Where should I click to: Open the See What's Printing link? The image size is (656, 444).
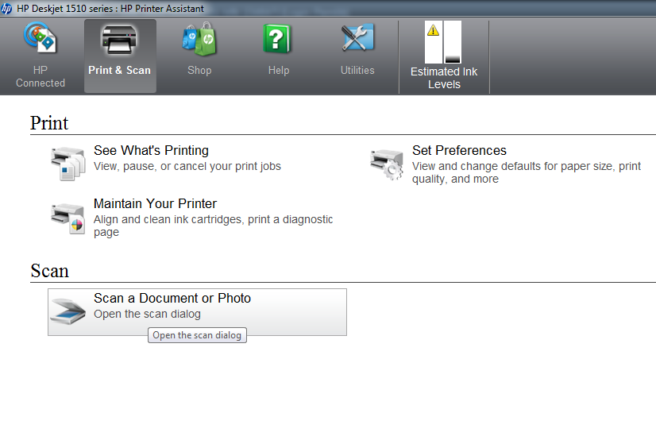[151, 150]
